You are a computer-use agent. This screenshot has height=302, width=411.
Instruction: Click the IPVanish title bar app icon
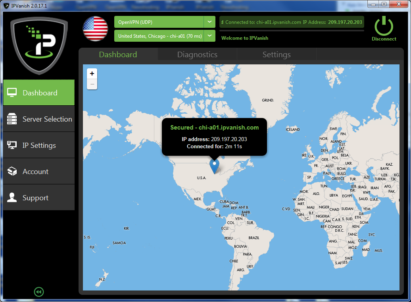pyautogui.click(x=6, y=6)
